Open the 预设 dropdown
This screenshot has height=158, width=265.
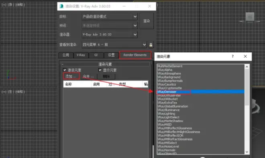click(x=110, y=26)
